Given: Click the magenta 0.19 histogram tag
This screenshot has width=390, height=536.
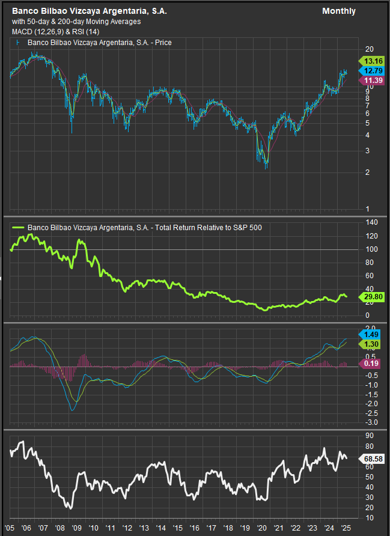Looking at the screenshot, I should point(370,364).
